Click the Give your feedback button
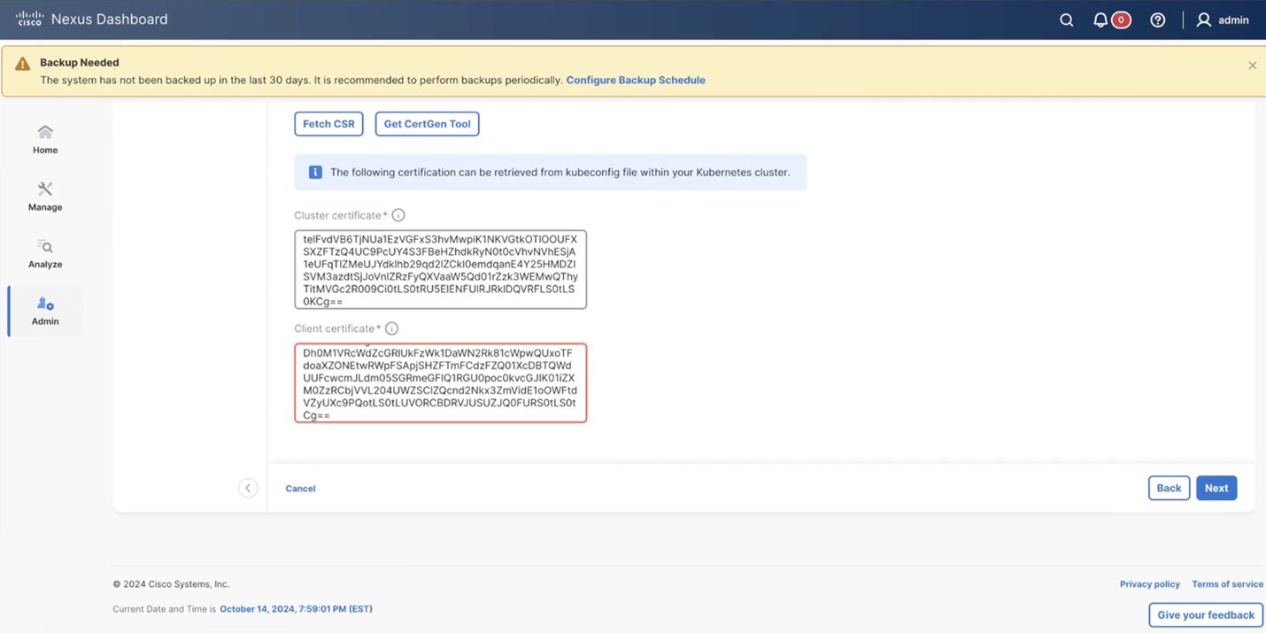Screen dimensions: 1266x633 (x=1206, y=614)
